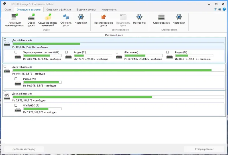
Task: Switch to the Старт tab
Action: [x=8, y=10]
